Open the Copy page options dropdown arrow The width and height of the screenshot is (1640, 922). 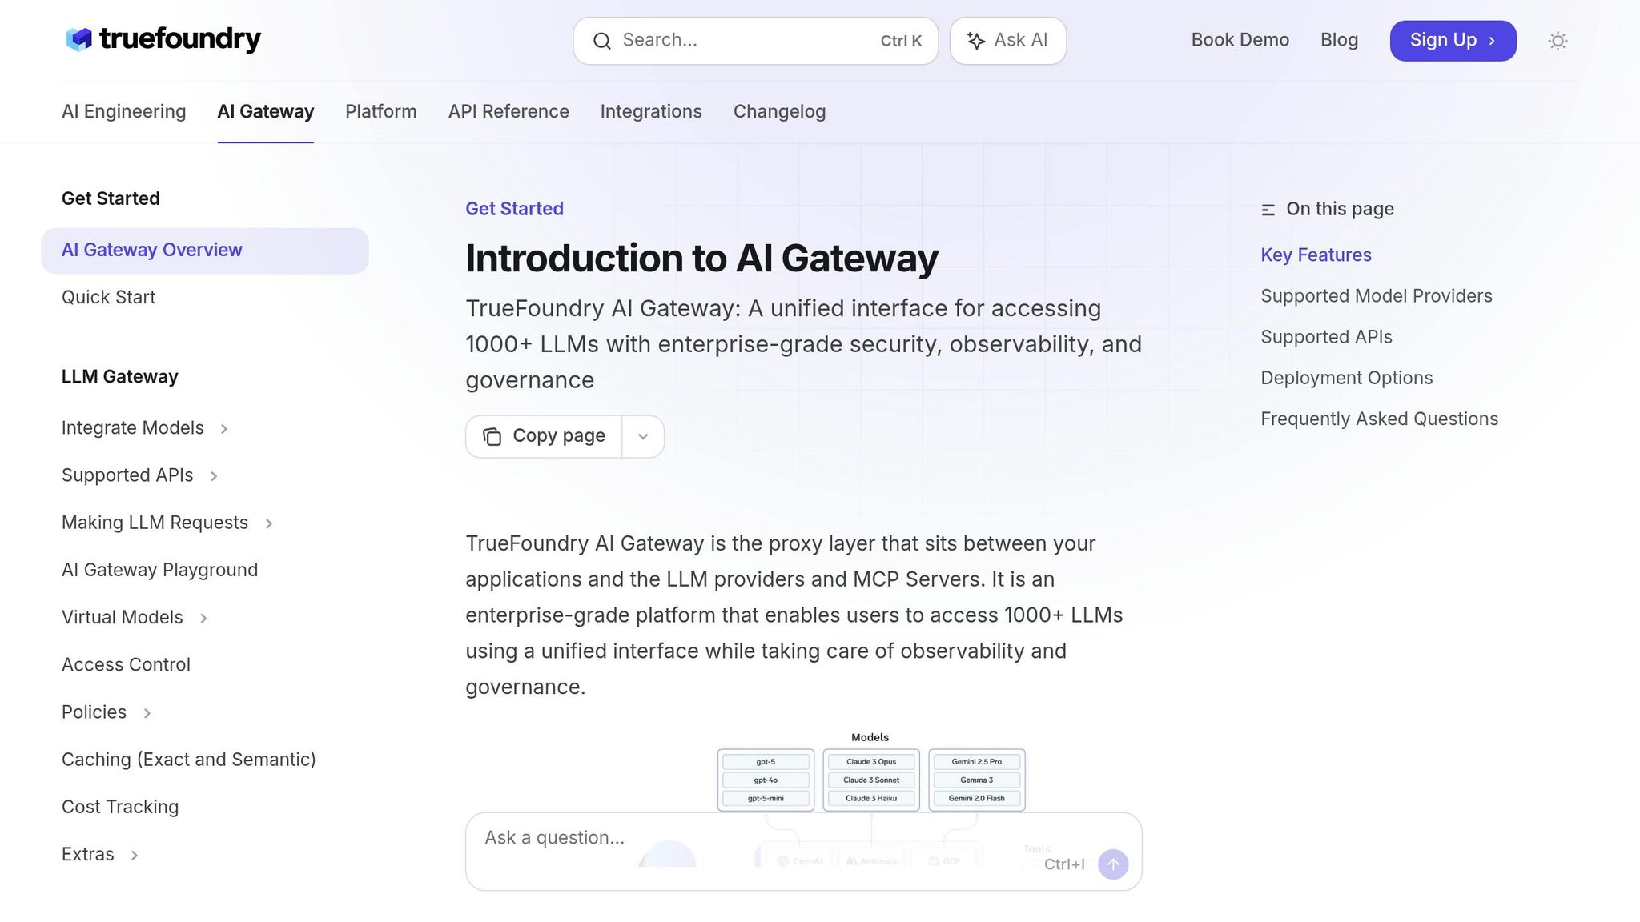pyautogui.click(x=643, y=436)
